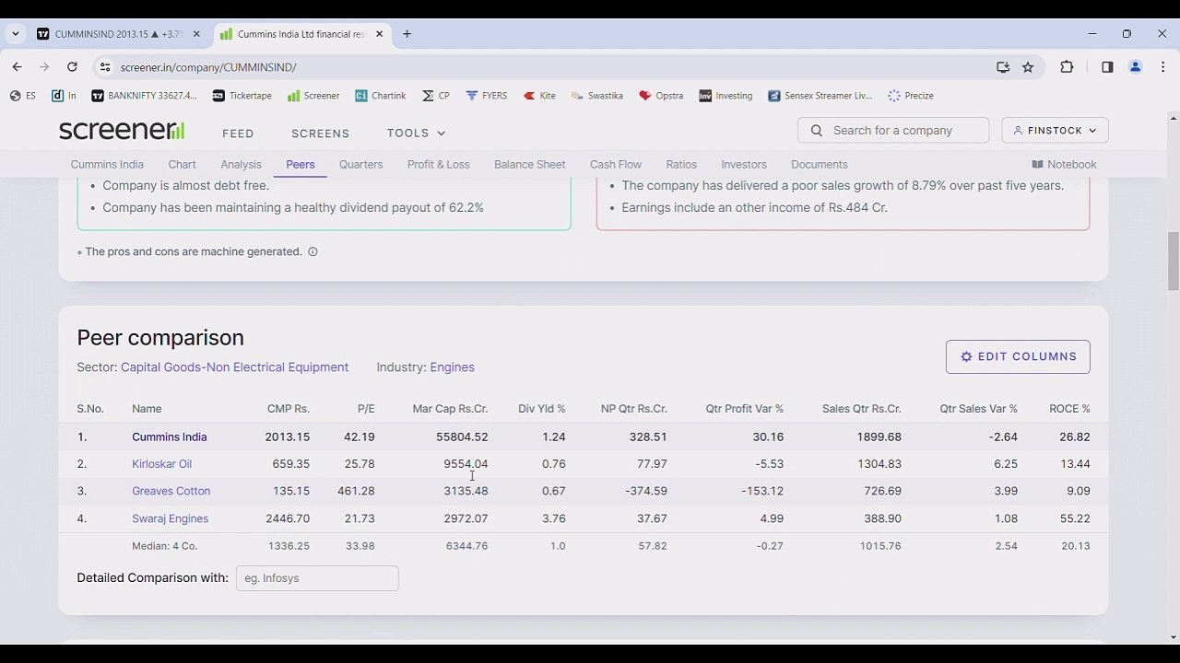Click the info icon beside machine generated note

pyautogui.click(x=313, y=251)
